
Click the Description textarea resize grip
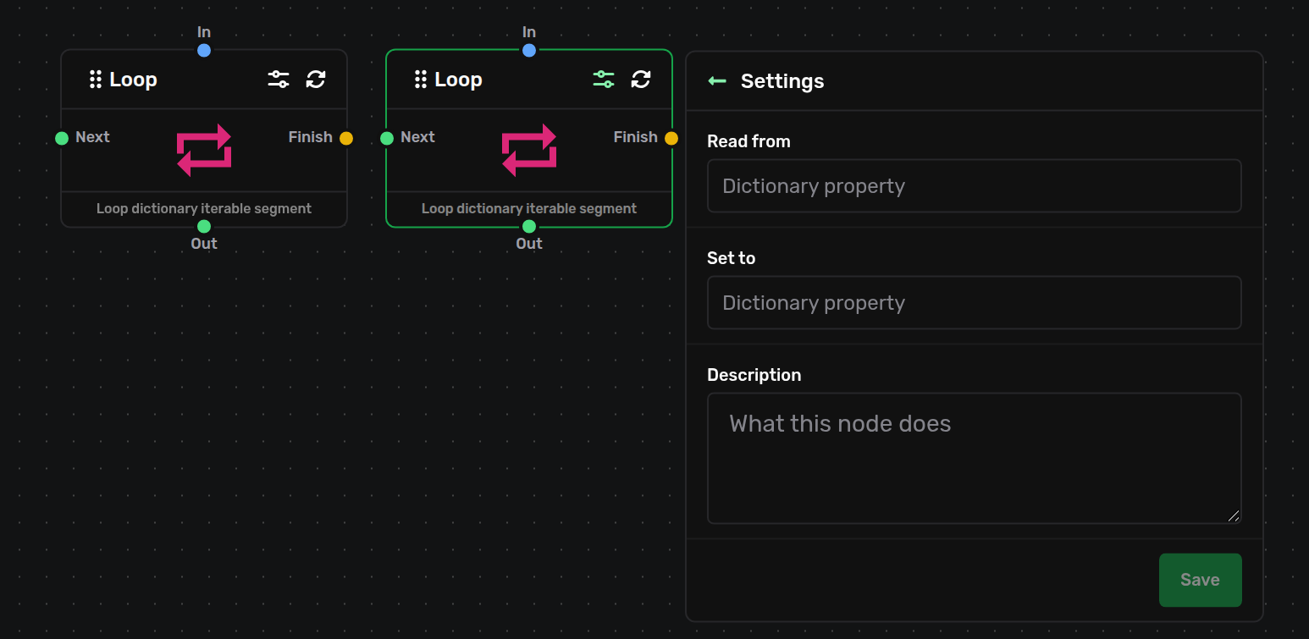coord(1234,515)
